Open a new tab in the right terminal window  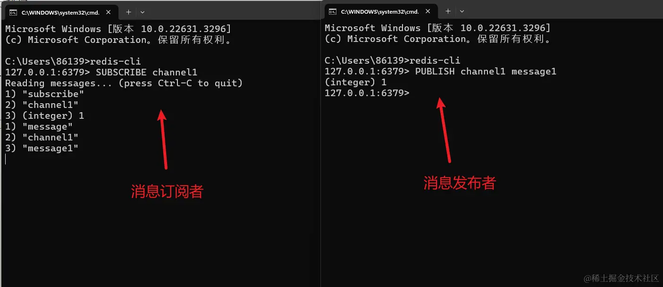point(448,11)
